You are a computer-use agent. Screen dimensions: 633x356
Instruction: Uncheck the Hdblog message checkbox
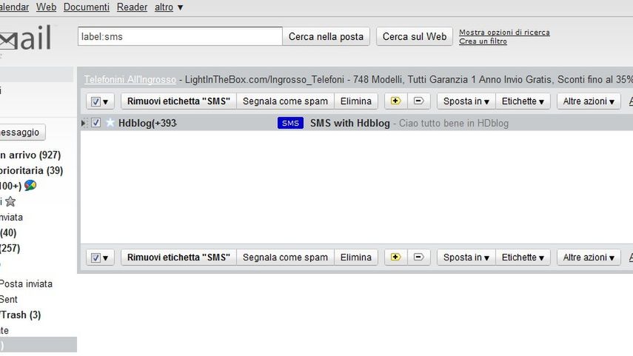96,123
